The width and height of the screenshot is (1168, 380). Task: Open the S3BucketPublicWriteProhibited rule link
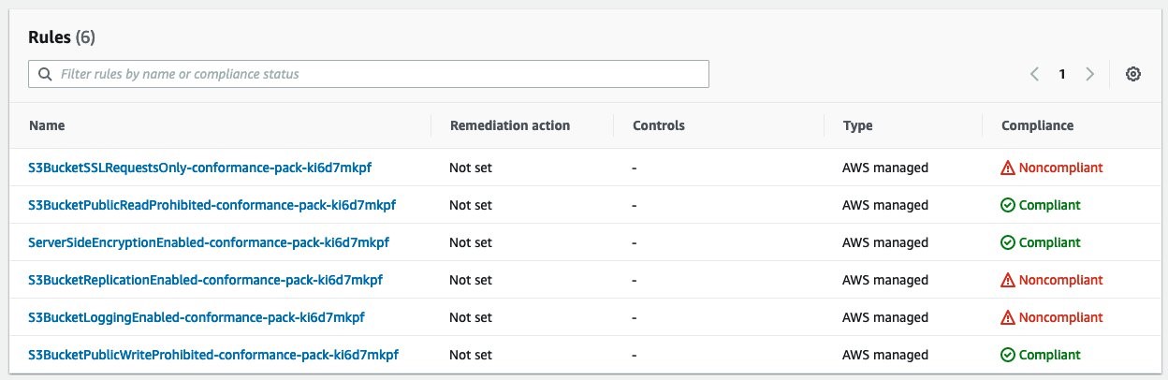click(x=213, y=355)
